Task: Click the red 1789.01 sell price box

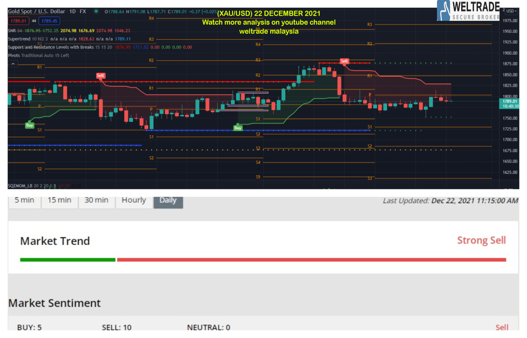Action: [18, 21]
